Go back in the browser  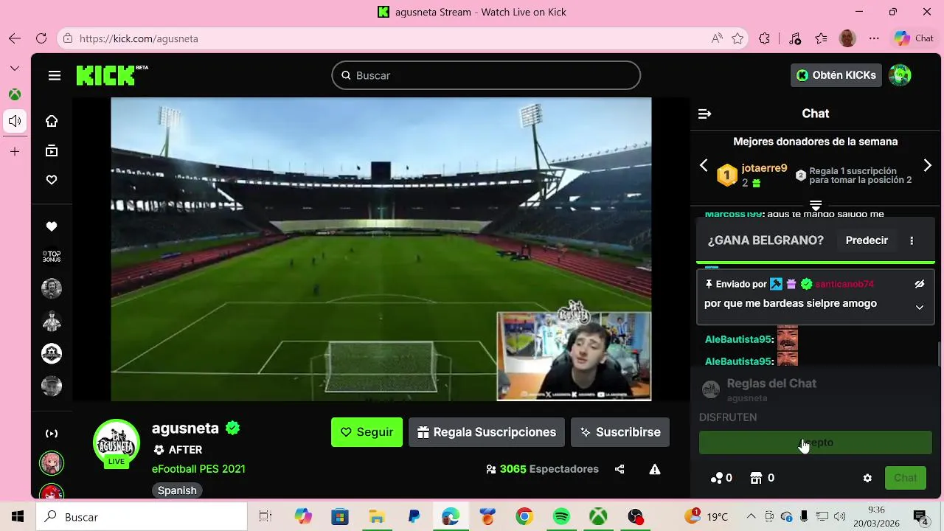(x=15, y=38)
